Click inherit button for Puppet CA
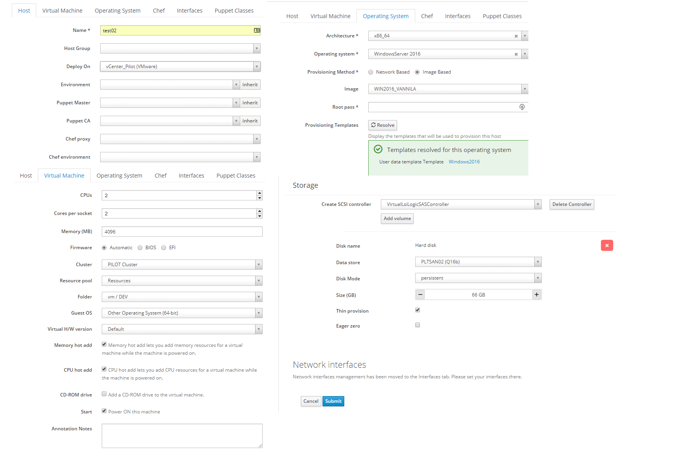 click(250, 121)
